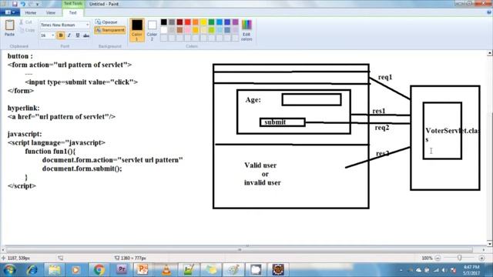Pick the yellow color swatch
Viewport: 493px width, 277px height.
pos(203,22)
